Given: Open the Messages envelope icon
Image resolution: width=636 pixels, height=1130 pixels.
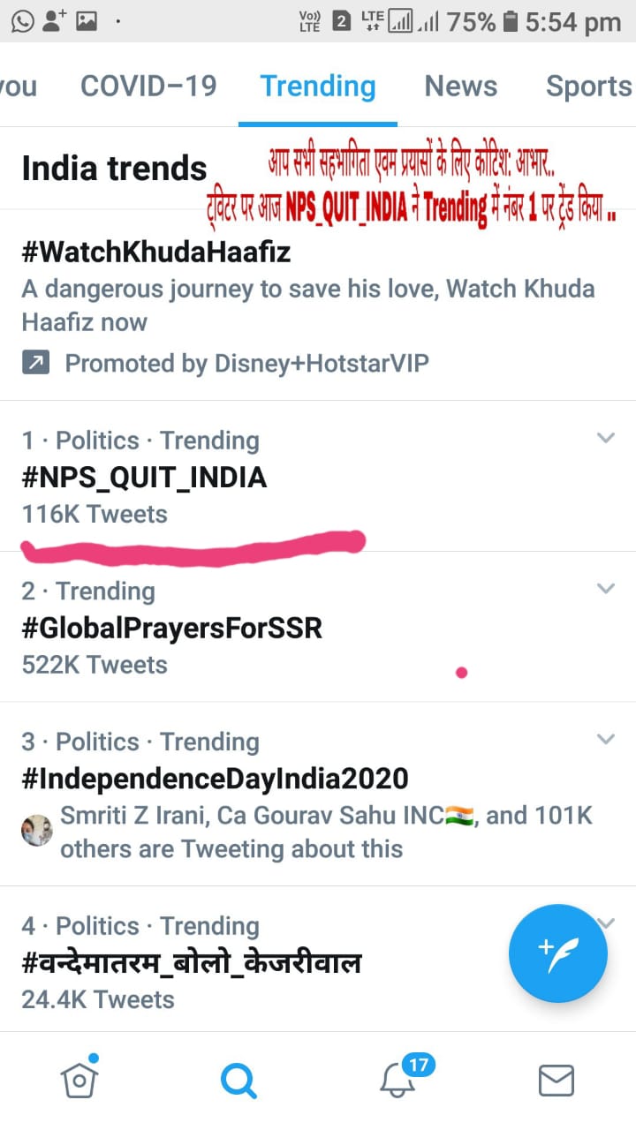Looking at the screenshot, I should coord(556,1080).
